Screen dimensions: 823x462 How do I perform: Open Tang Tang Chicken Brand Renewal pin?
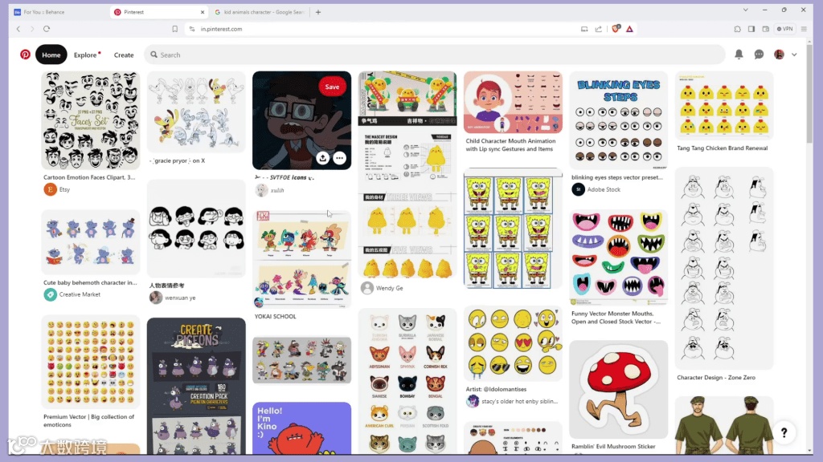[724, 107]
